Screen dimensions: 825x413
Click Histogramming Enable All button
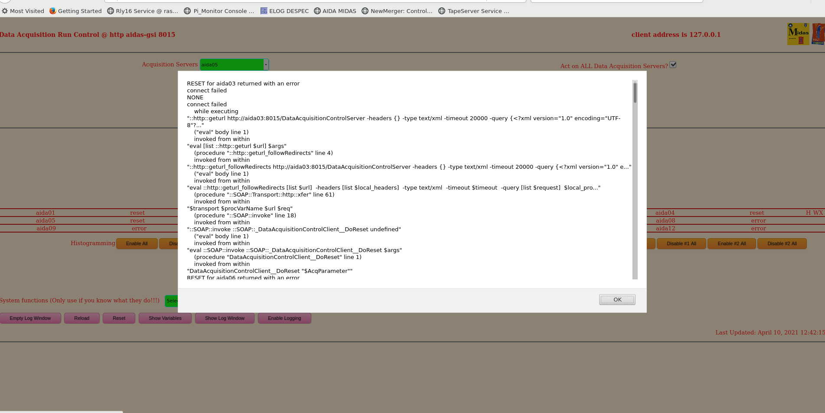point(137,243)
